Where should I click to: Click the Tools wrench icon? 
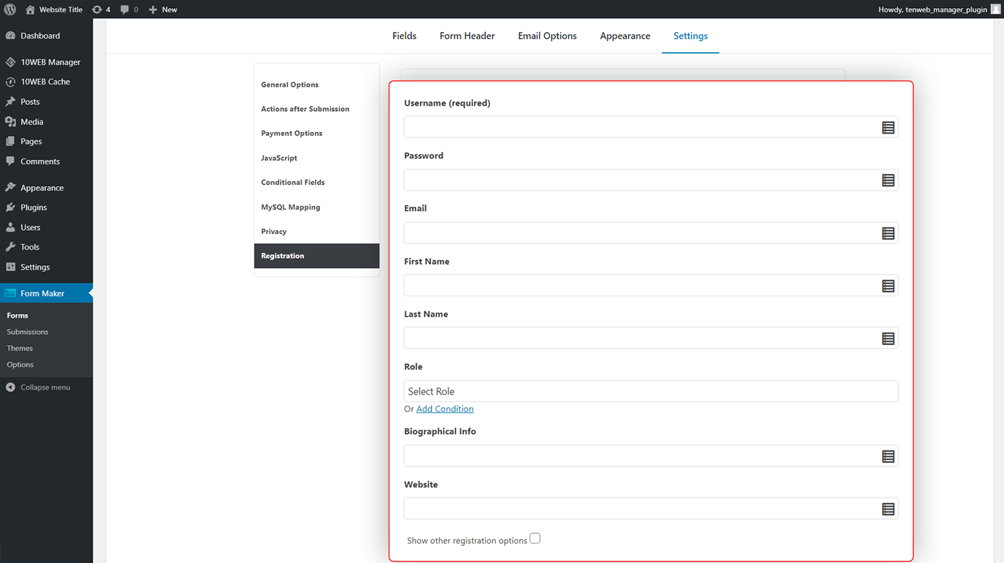[x=10, y=247]
